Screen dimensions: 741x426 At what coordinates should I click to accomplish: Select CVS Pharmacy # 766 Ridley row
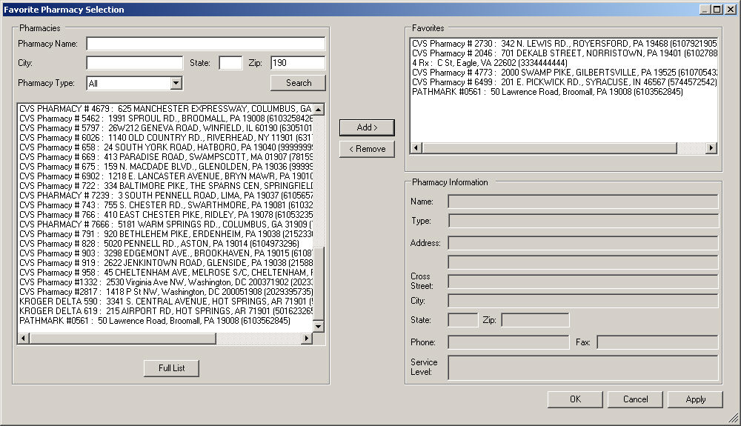coord(165,215)
